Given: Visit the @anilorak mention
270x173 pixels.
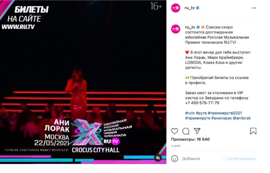Looking at the screenshot, I should pyautogui.click(x=242, y=118).
